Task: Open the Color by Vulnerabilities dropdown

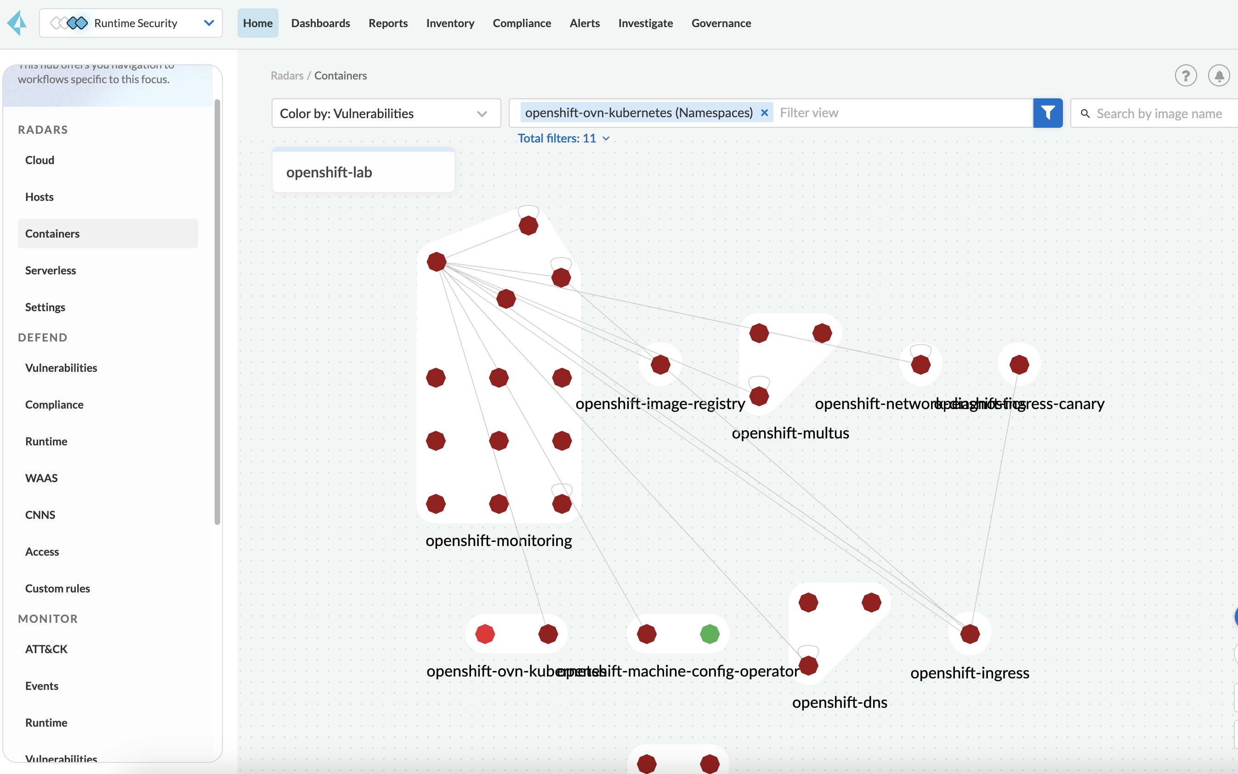Action: (x=386, y=113)
